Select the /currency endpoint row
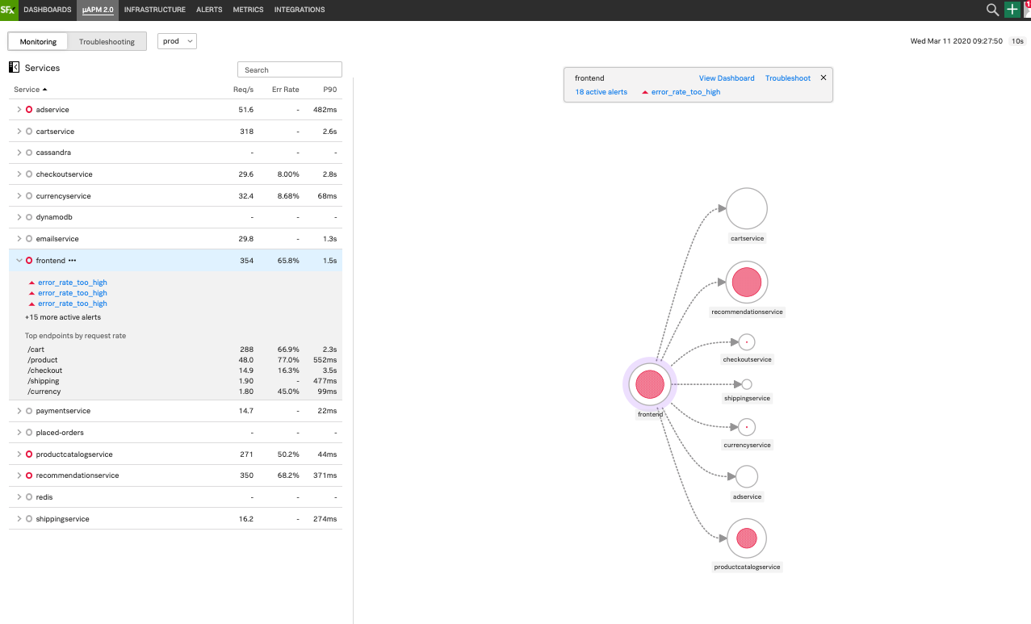The width and height of the screenshot is (1031, 624). 175,392
